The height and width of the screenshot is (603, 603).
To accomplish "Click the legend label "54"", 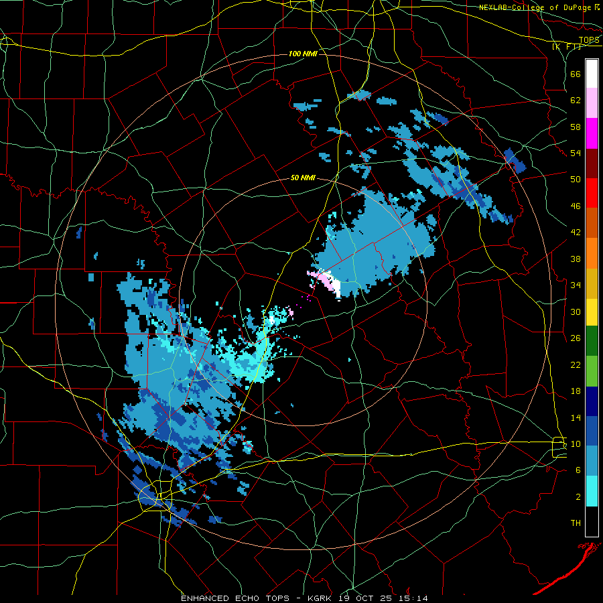I will point(576,153).
